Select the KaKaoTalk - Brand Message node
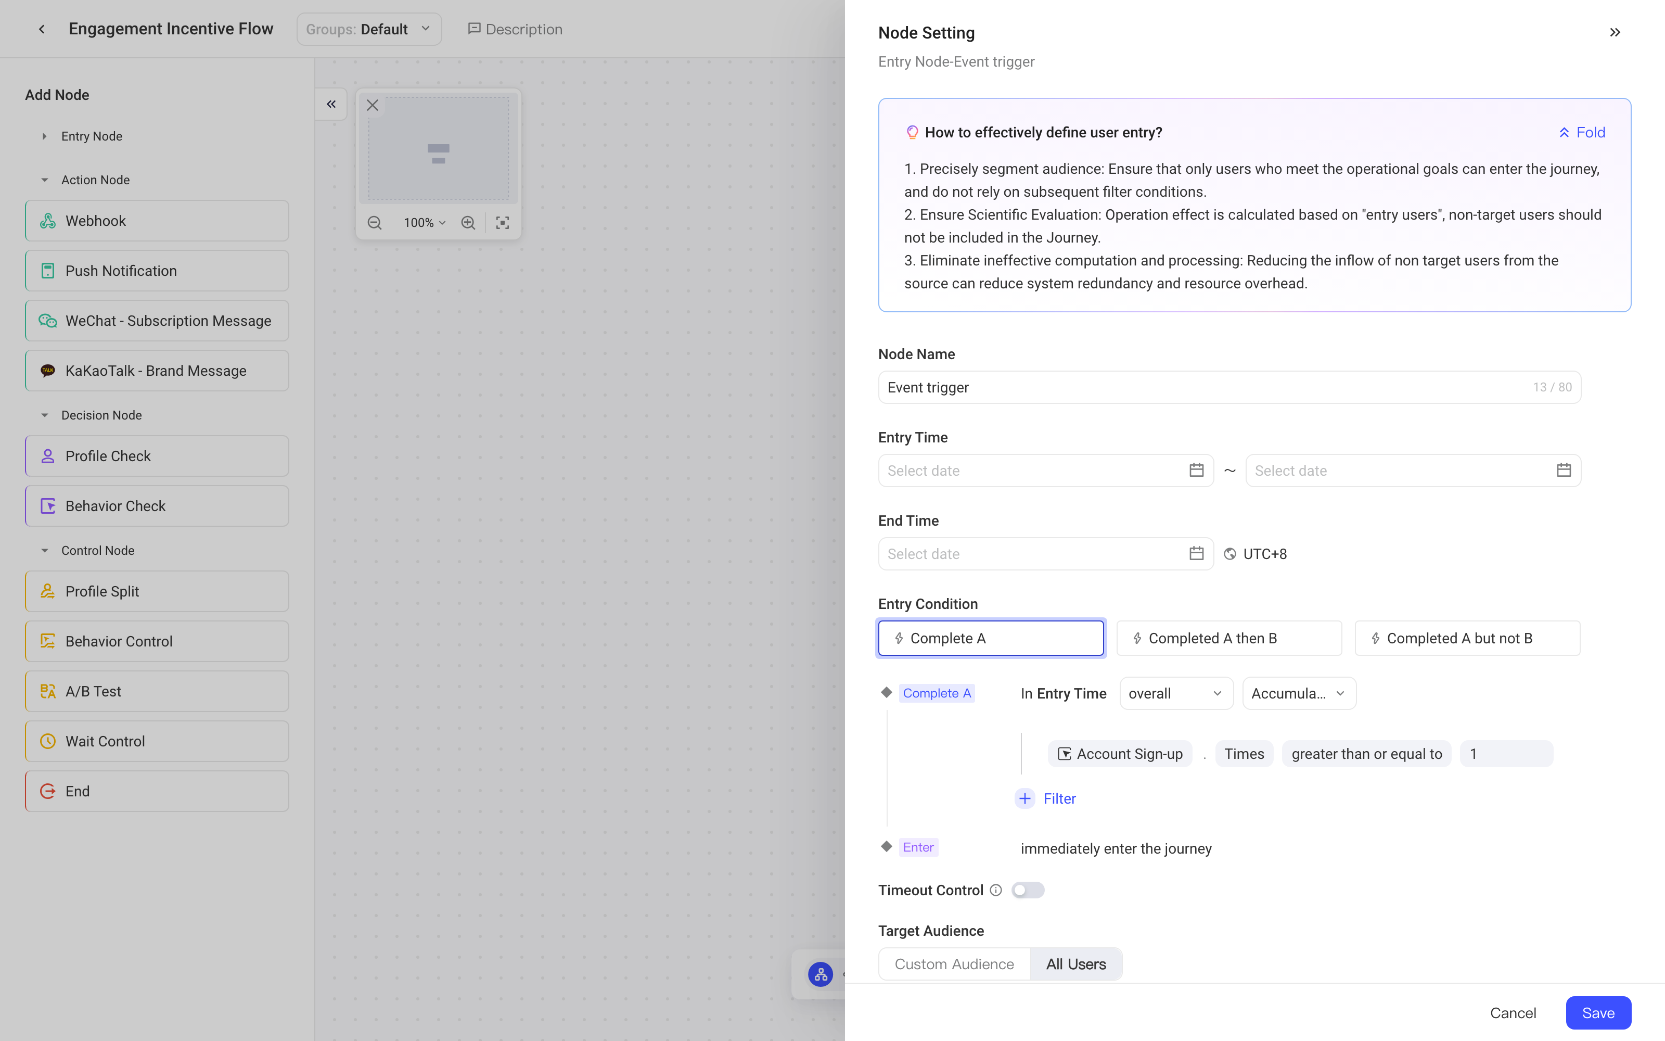Screen dimensions: 1665x1041 click(x=157, y=371)
